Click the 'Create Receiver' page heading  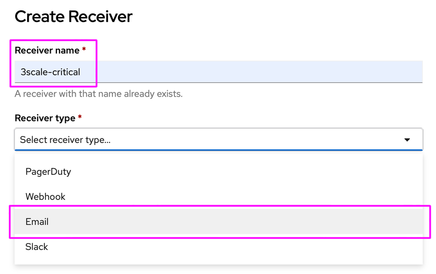pos(74,17)
